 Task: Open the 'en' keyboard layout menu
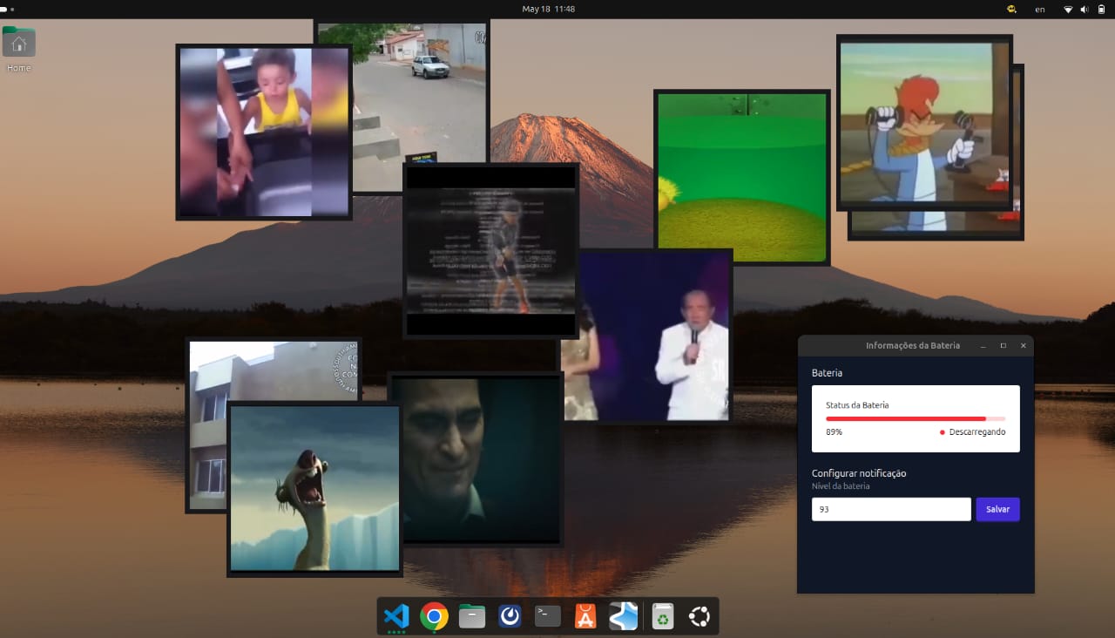point(1040,9)
